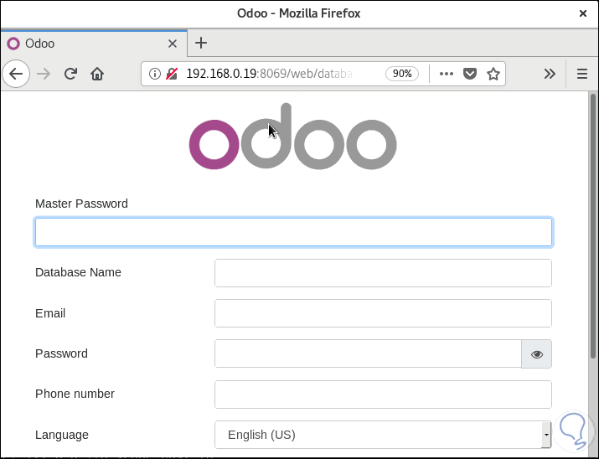Go to the Firefox home page
The height and width of the screenshot is (459, 599).
click(97, 74)
